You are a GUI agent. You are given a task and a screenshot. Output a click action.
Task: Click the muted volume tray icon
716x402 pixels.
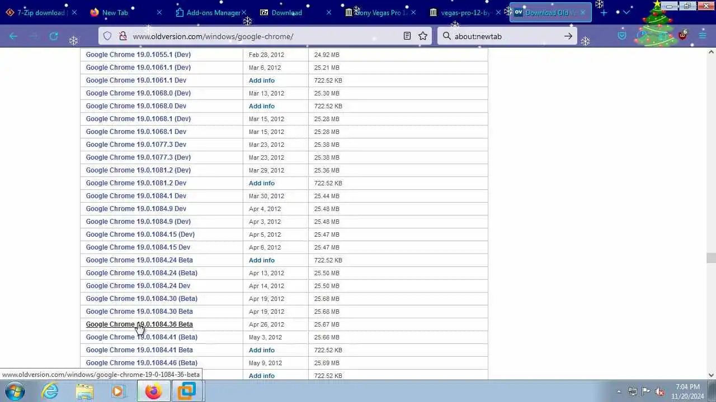[660, 391]
